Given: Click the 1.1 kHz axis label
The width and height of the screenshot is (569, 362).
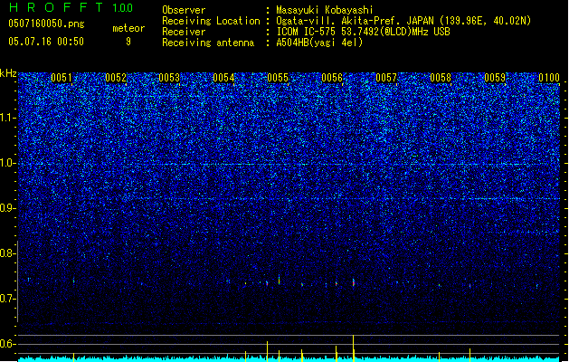Looking at the screenshot, I should click(x=7, y=118).
